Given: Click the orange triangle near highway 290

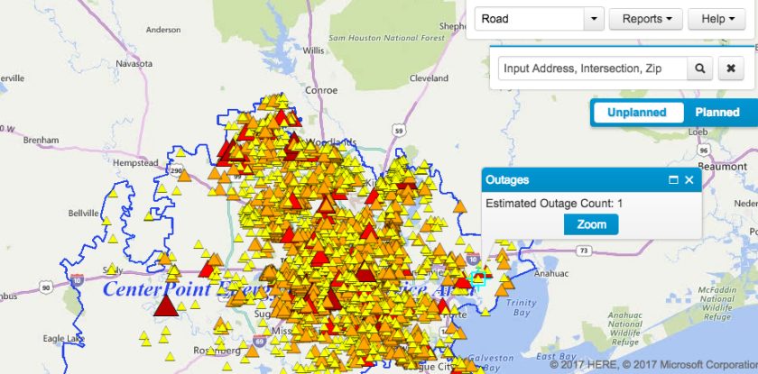Looking at the screenshot, I should pyautogui.click(x=184, y=176).
